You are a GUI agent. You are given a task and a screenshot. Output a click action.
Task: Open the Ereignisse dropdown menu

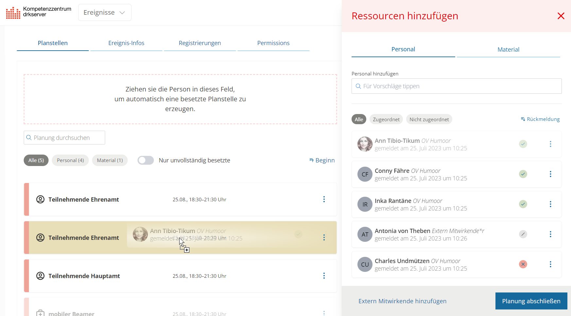[x=105, y=12]
